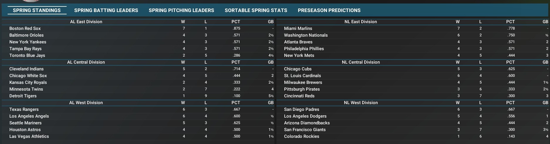Open Las Vegas Athletics team link
The height and width of the screenshot is (144, 550).
(x=29, y=136)
